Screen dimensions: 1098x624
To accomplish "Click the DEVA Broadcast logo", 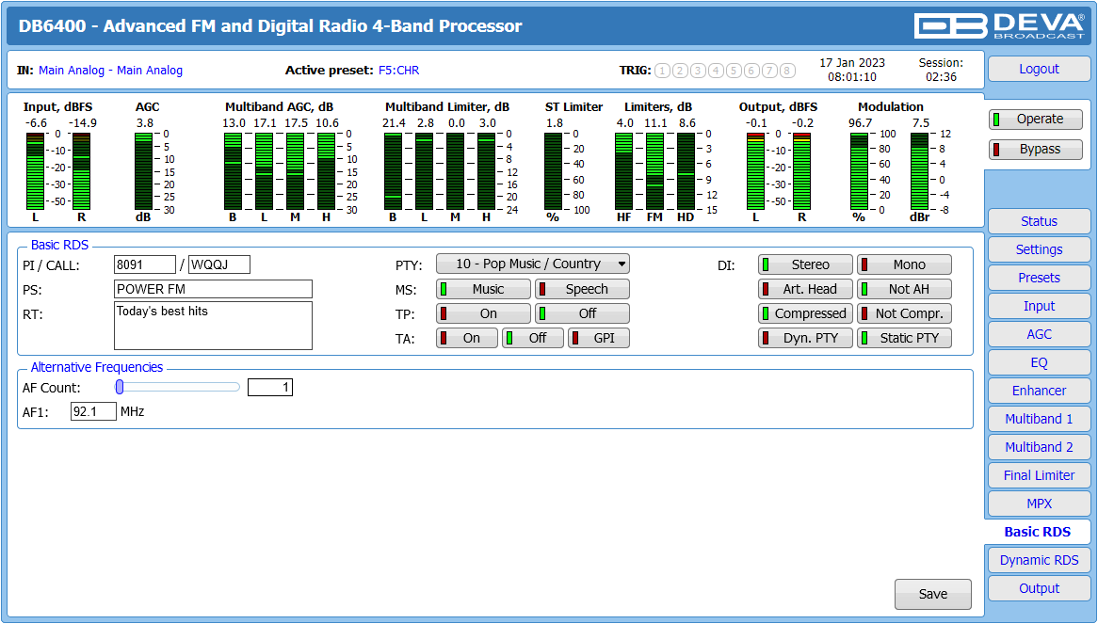I will coord(998,26).
